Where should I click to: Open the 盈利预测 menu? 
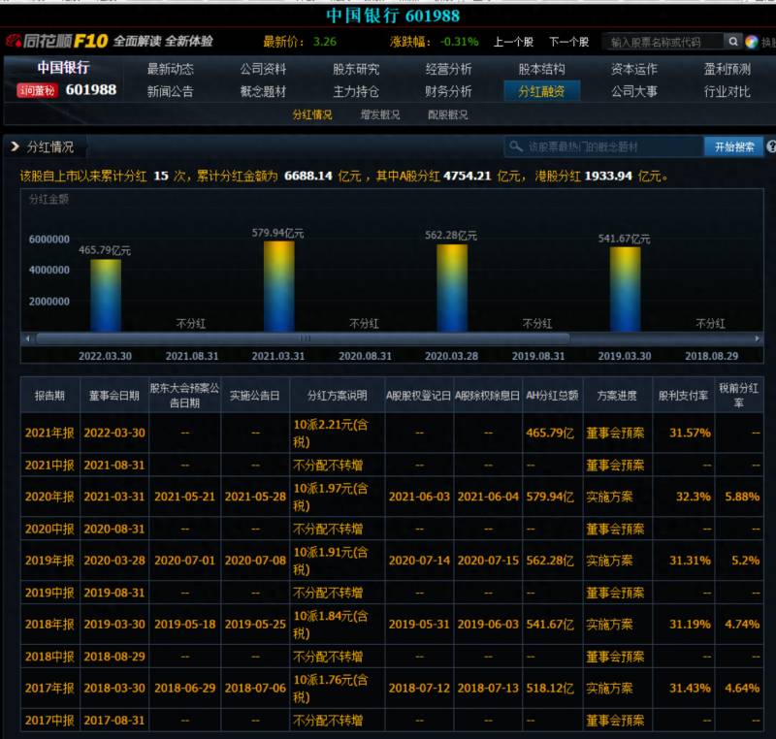727,69
